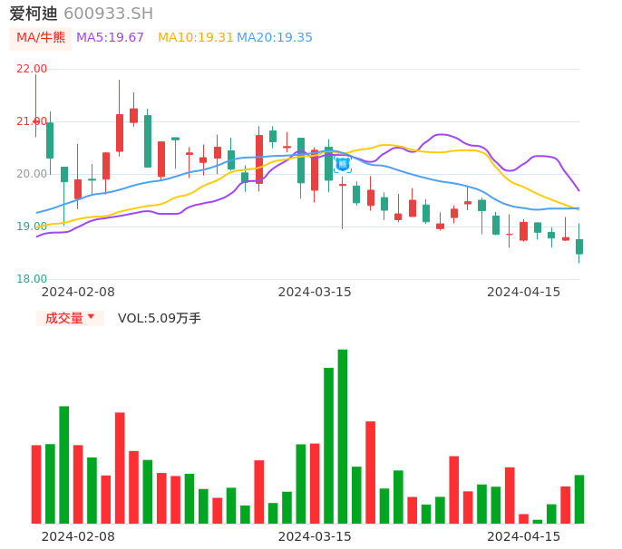Click the tallest green volume bar
This screenshot has height=549, width=622.
(343, 437)
